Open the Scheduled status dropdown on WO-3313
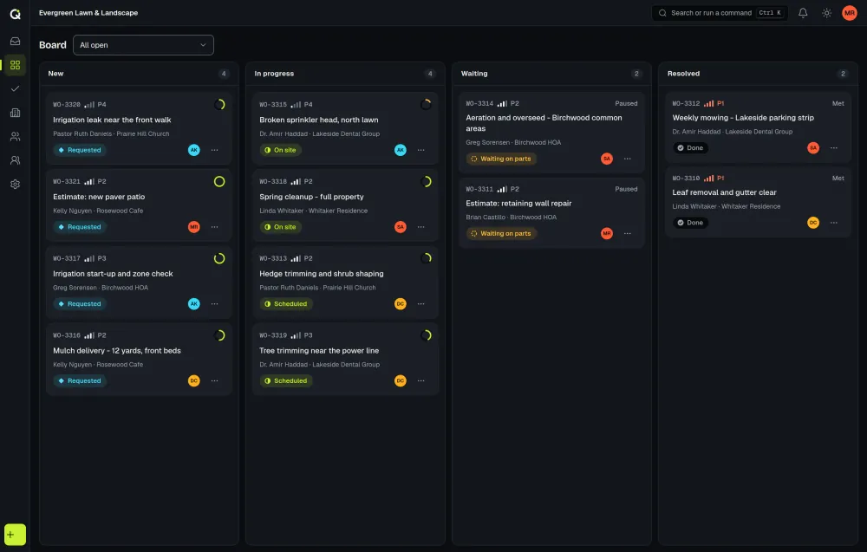Viewport: 867px width, 552px height. tap(286, 304)
